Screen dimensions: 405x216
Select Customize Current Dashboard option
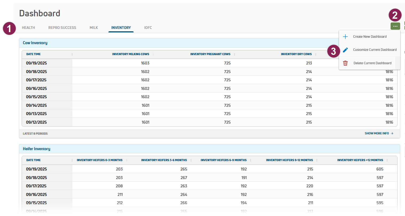click(x=375, y=50)
